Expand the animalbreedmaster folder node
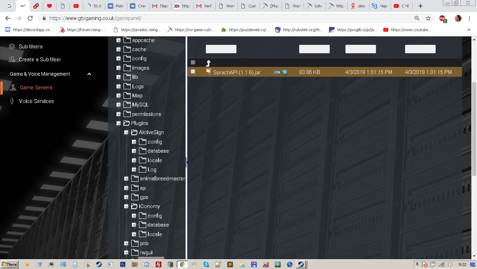Viewport: 477px width, 269px height. tap(126, 179)
